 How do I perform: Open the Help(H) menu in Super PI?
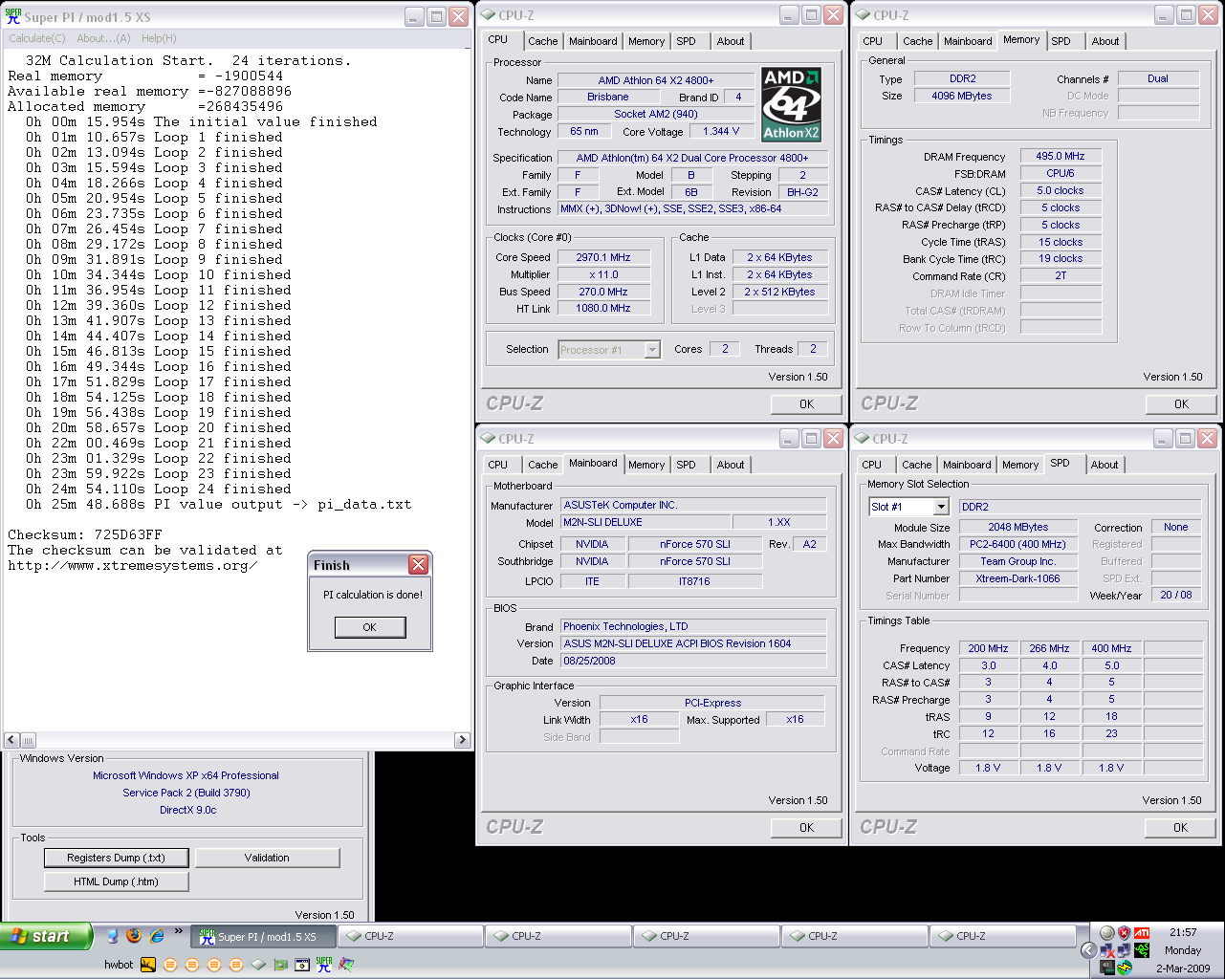[159, 38]
